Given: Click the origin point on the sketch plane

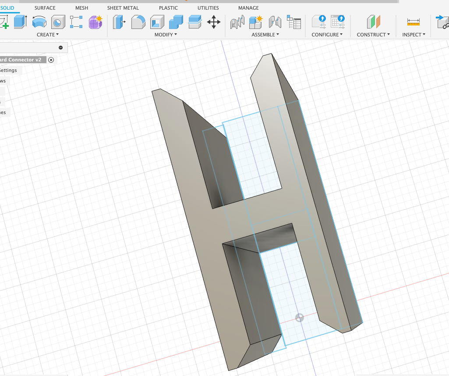Looking at the screenshot, I should coord(299,318).
